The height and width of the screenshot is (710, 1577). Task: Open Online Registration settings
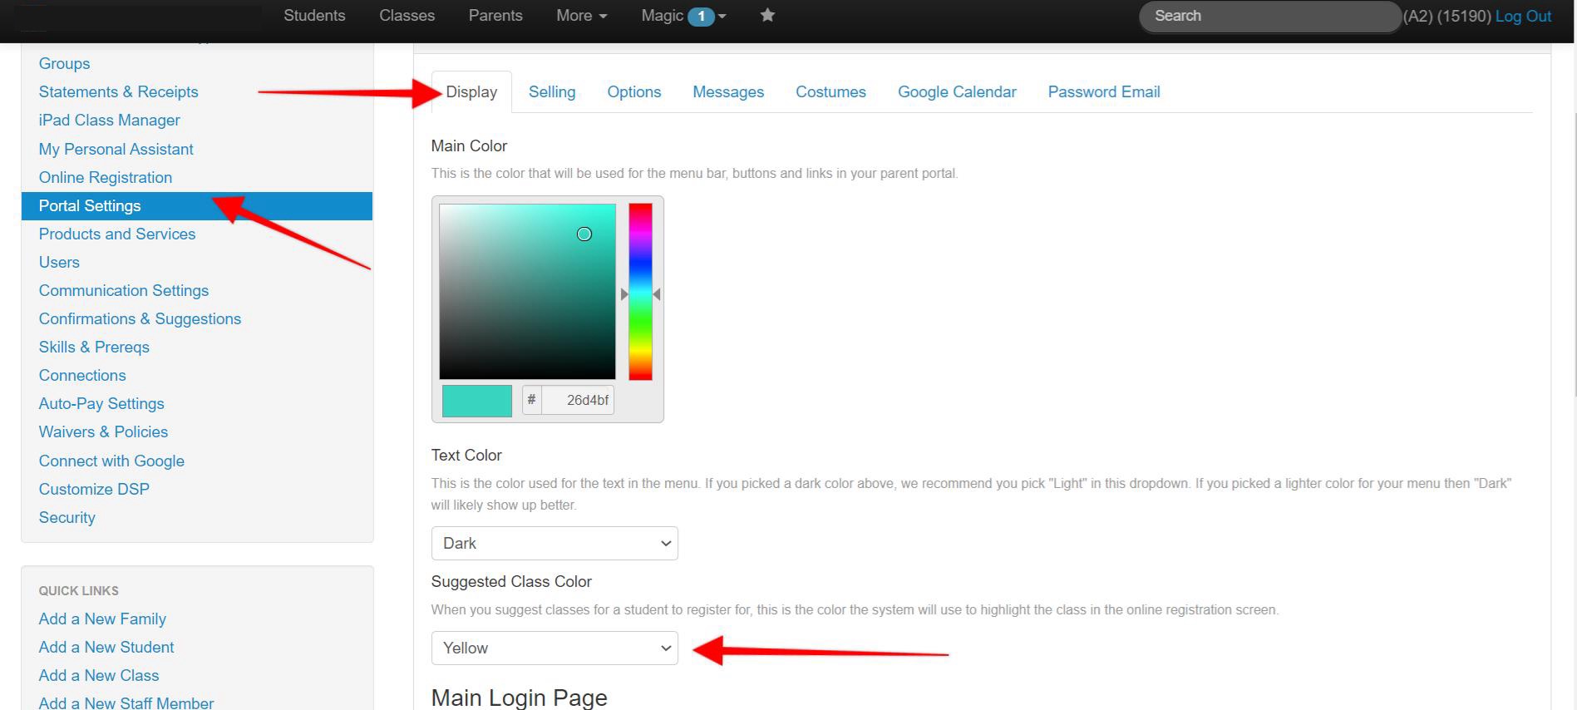coord(106,178)
